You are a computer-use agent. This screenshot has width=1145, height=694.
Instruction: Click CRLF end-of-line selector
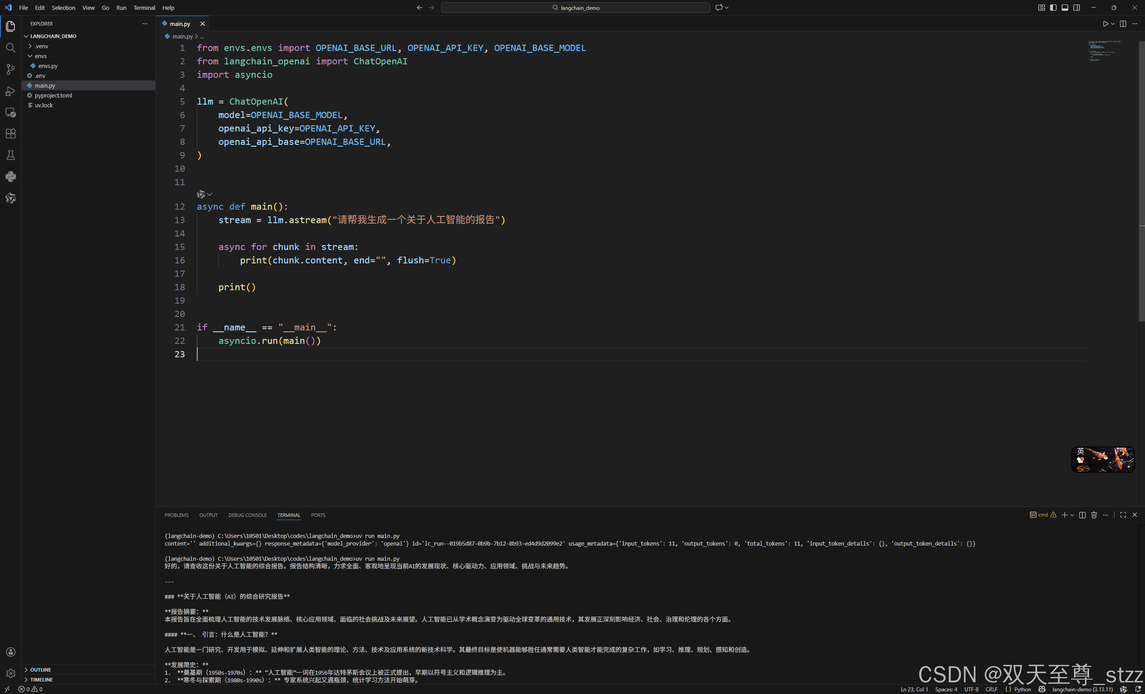991,689
